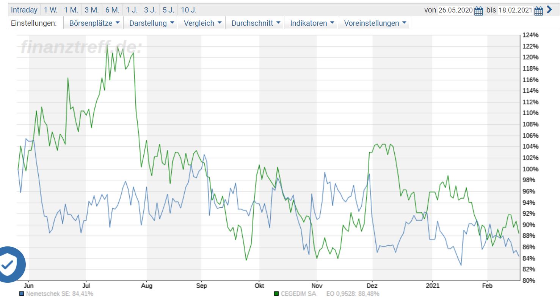Expand the Börsenplätze dropdown

(94, 23)
